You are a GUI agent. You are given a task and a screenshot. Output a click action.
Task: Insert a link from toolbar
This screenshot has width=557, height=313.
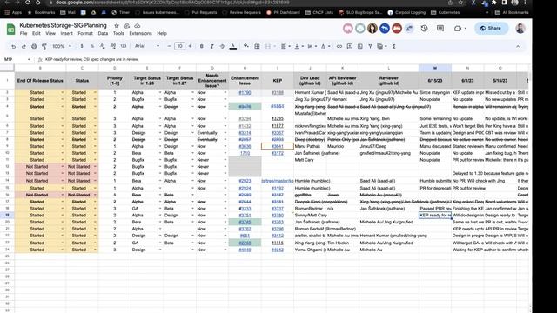click(339, 46)
